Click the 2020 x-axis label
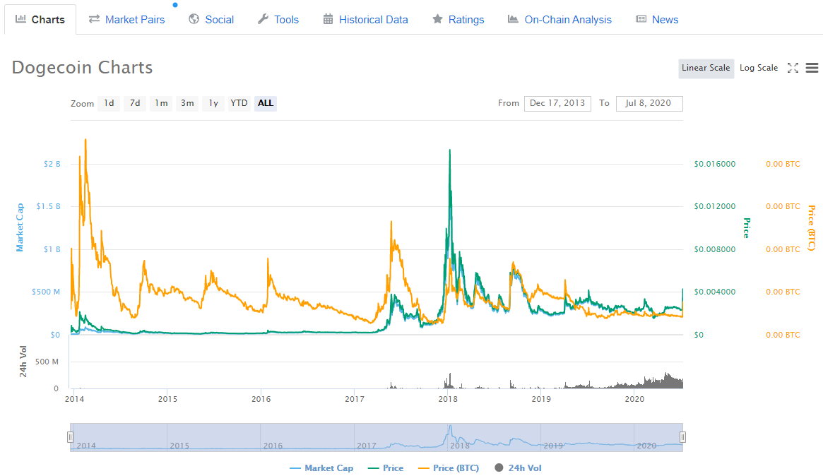Image resolution: width=823 pixels, height=476 pixels. (x=634, y=399)
